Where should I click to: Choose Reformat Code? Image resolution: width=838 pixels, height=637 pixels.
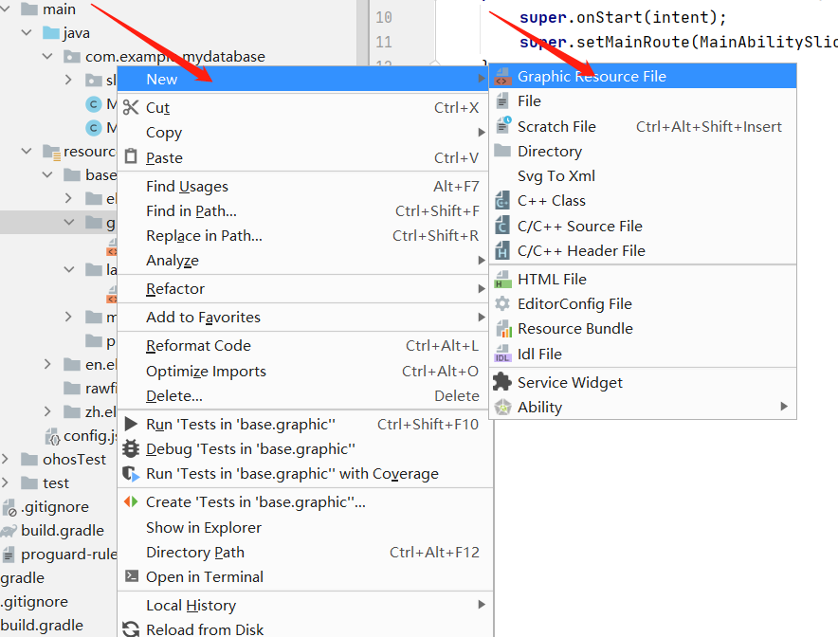tap(304, 346)
